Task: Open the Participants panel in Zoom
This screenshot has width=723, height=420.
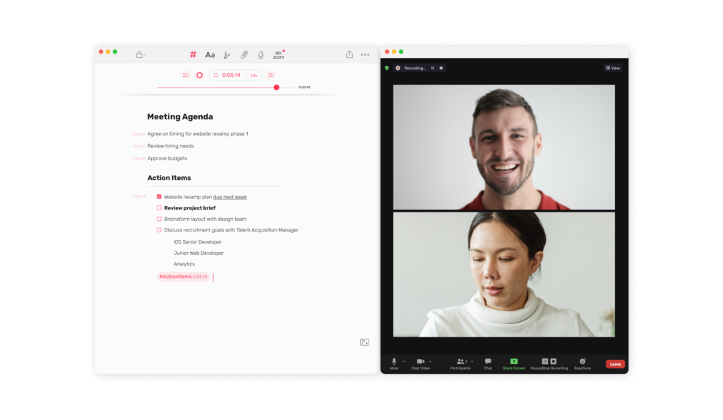Action: pos(460,364)
